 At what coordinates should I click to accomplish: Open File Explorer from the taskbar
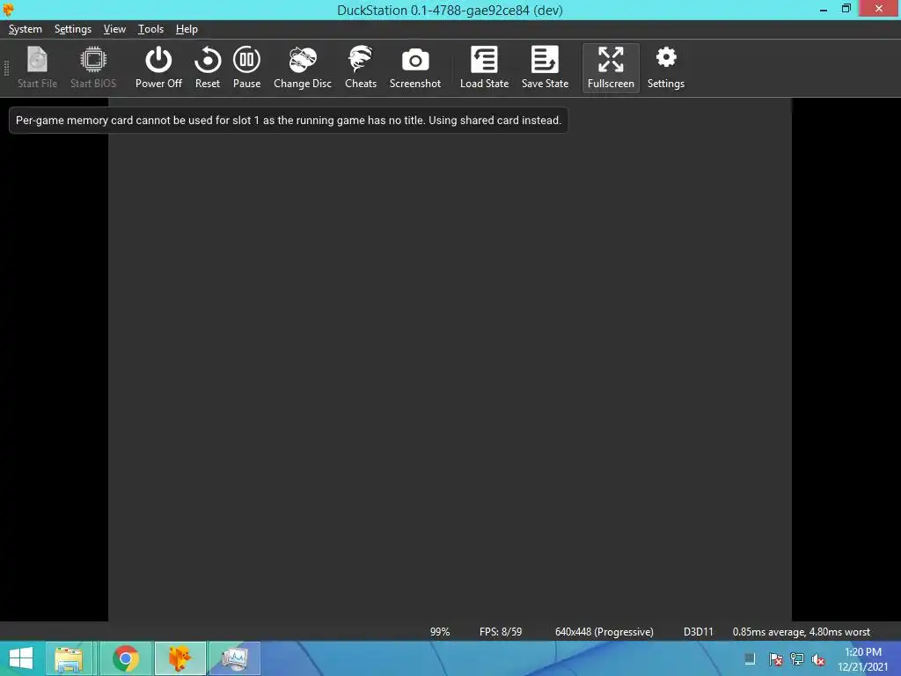pyautogui.click(x=69, y=658)
